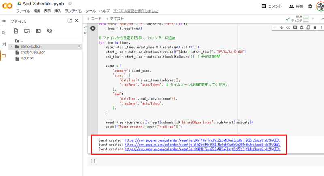Toggle the files folder sidebar icon
Image resolution: width=324 pixels, height=176 pixels.
[x=4, y=56]
